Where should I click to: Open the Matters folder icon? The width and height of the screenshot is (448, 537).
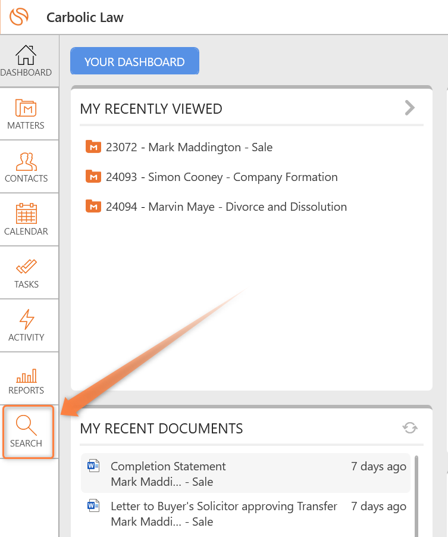(x=26, y=108)
